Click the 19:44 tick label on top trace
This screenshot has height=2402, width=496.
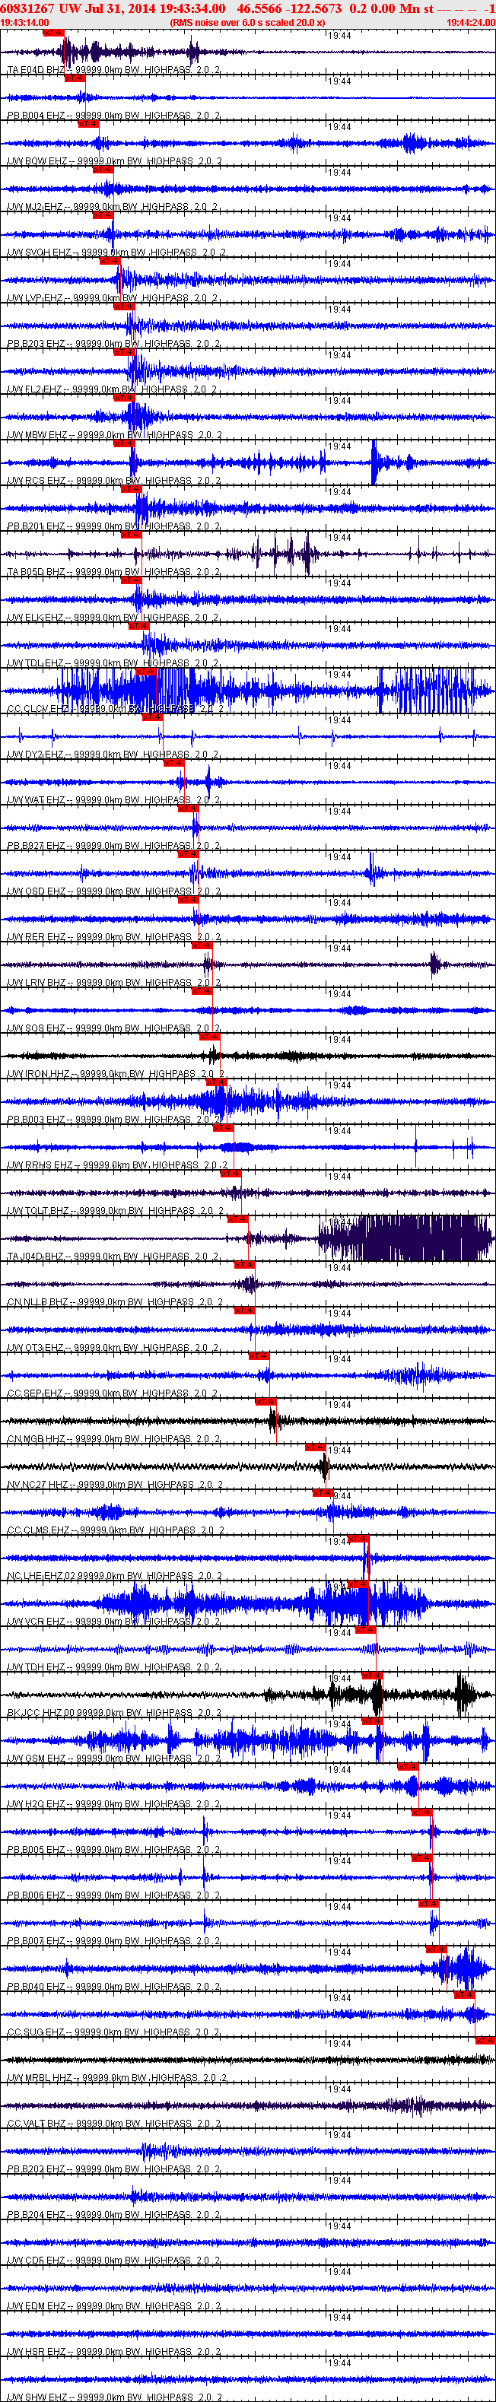(x=340, y=36)
